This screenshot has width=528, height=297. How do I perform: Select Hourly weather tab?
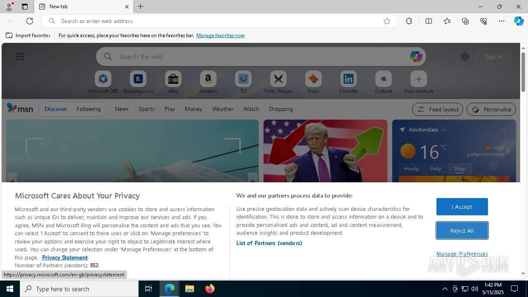411,169
